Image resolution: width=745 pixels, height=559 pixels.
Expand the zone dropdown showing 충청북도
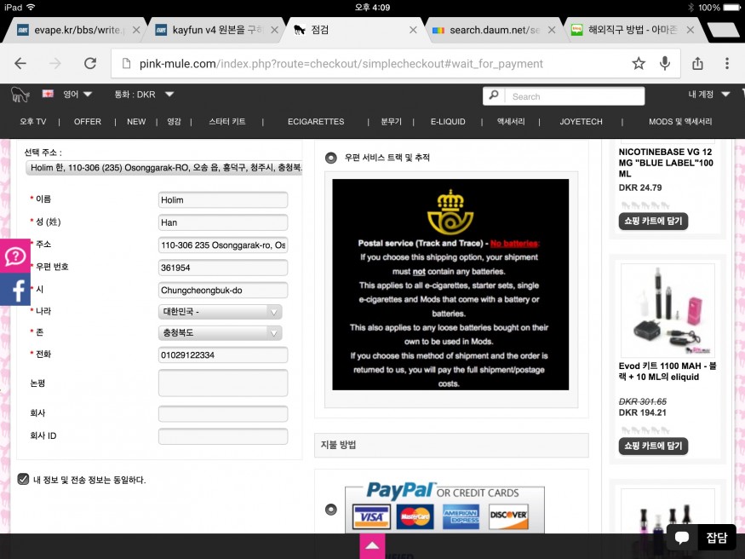click(x=221, y=333)
